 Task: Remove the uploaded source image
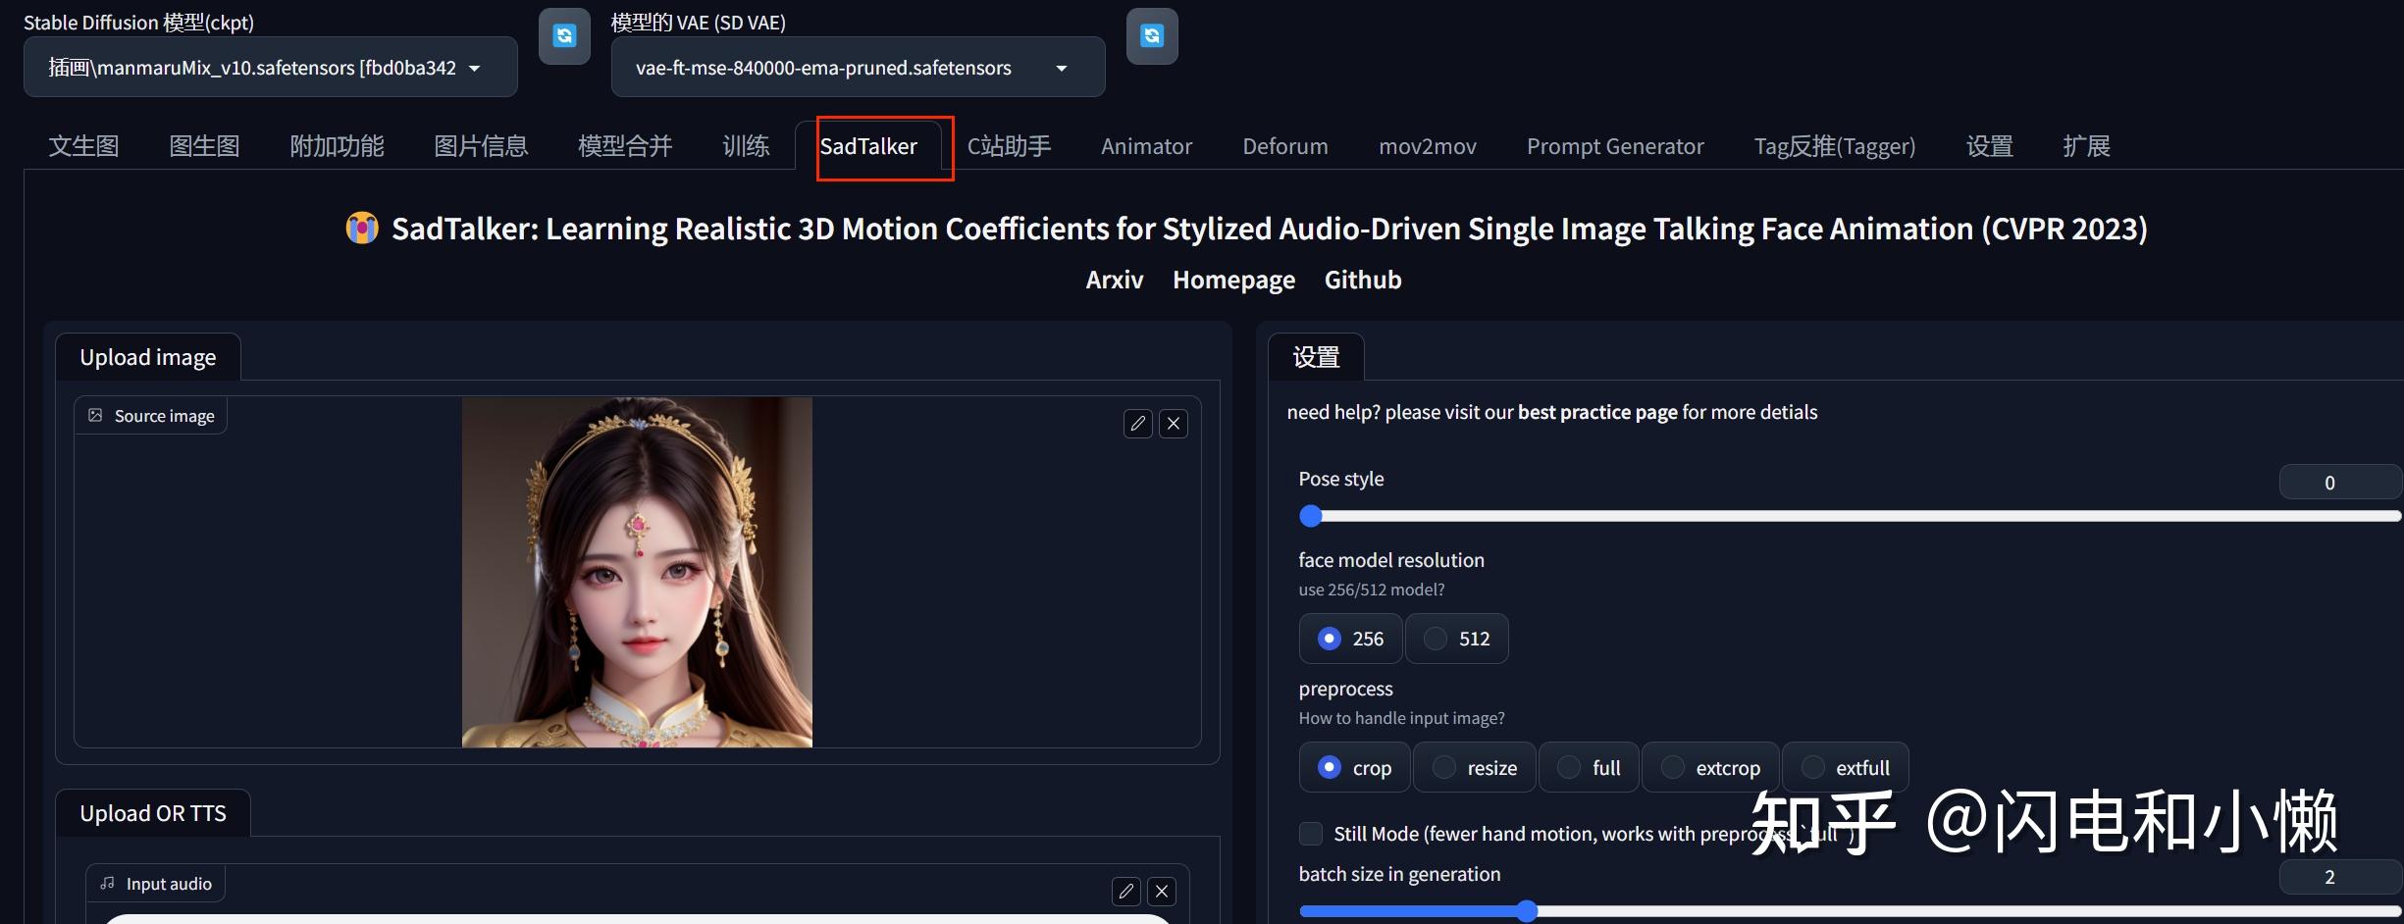(1174, 424)
